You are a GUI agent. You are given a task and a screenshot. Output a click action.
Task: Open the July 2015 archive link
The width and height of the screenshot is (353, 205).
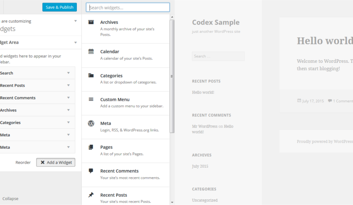(x=200, y=166)
